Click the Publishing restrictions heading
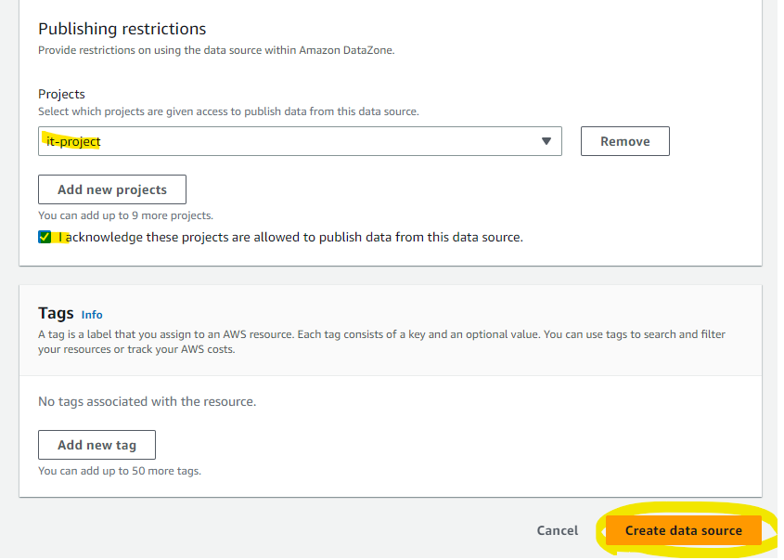This screenshot has height=560, width=784. click(x=122, y=29)
